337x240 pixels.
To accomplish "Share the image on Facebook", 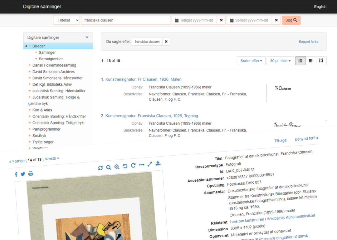I will [16, 174].
